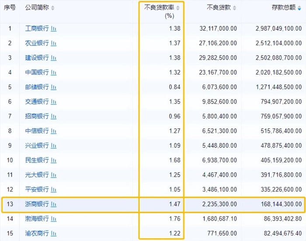Click the chart icon beside 工商银行
Screen dimensions: 306x241
[54, 29]
